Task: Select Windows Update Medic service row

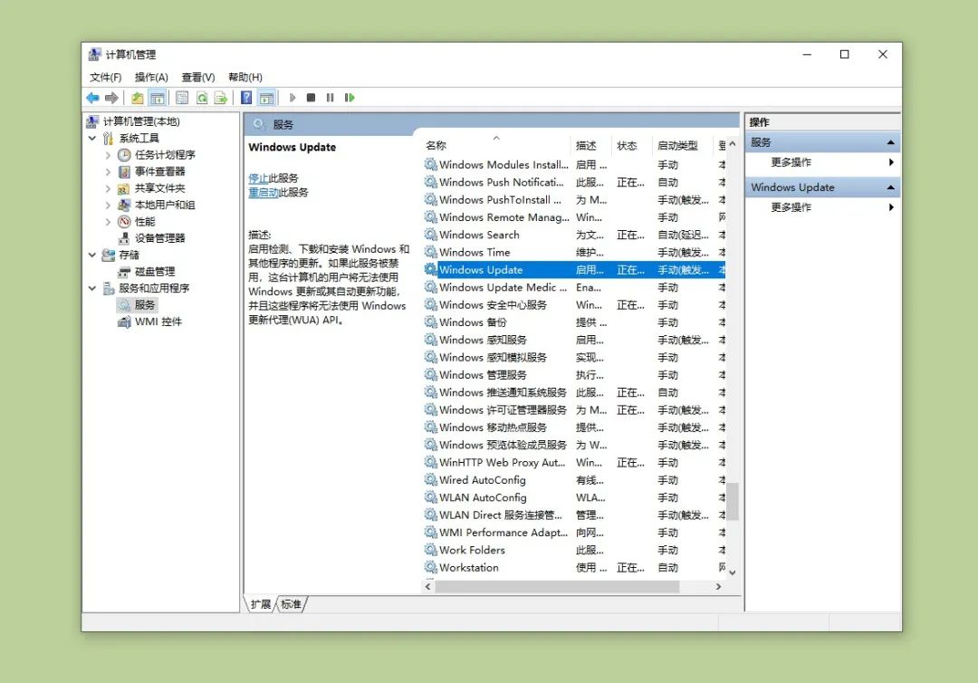Action: (574, 287)
